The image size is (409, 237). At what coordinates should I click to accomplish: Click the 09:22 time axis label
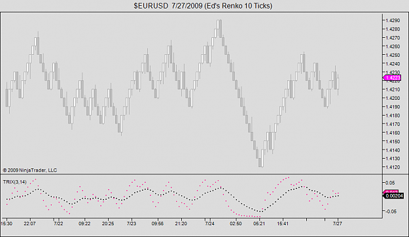[84, 224]
